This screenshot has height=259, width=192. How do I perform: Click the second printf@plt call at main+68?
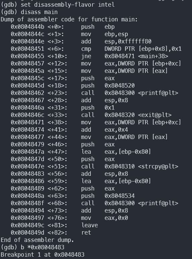pyautogui.click(x=94, y=203)
